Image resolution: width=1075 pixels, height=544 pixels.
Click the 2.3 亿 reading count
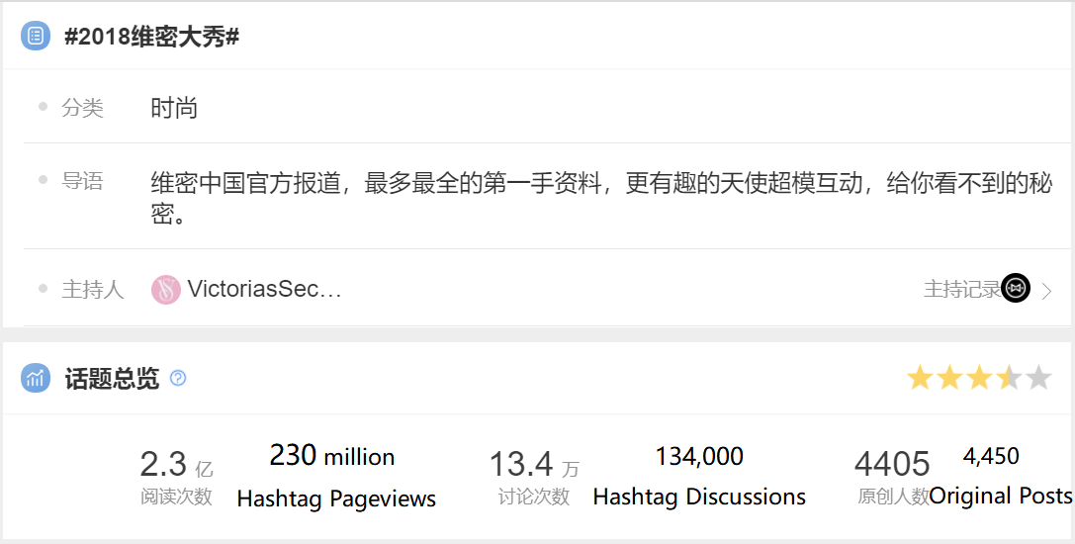(x=176, y=465)
